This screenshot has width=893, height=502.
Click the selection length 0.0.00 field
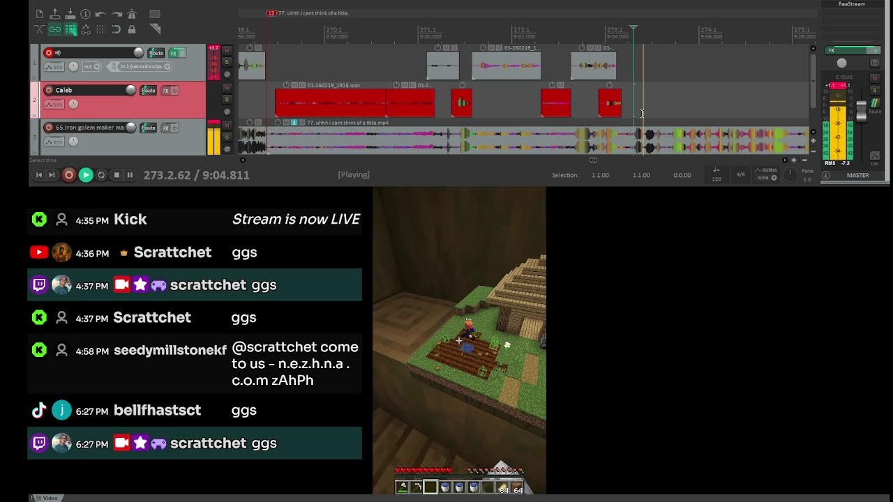(x=682, y=175)
